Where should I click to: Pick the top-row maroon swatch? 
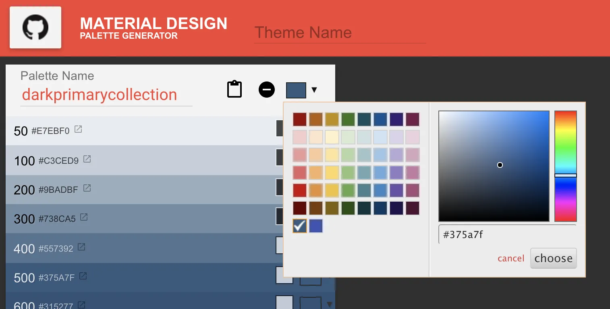point(413,119)
